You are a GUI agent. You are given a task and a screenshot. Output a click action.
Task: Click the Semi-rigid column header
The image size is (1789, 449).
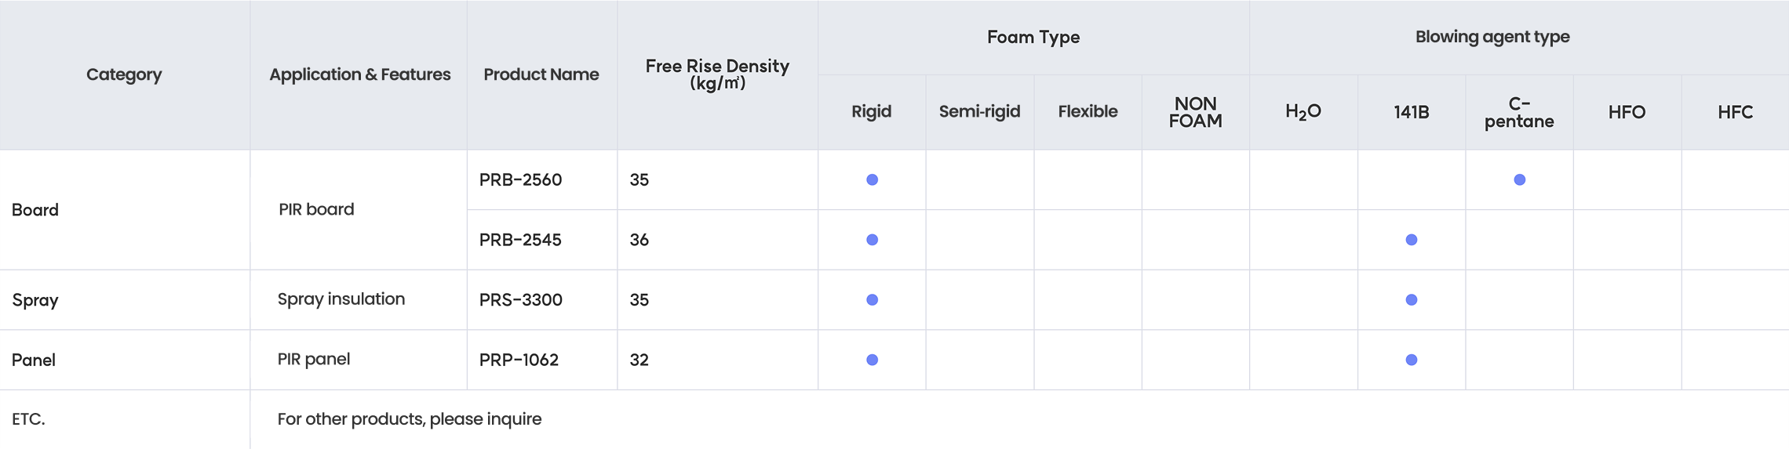pos(979,111)
